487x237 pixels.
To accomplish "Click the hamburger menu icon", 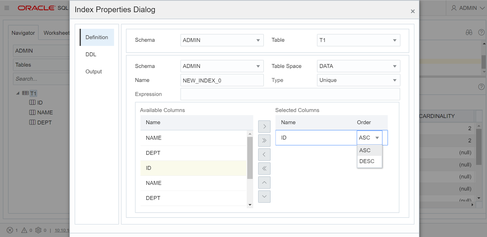I will pos(7,8).
